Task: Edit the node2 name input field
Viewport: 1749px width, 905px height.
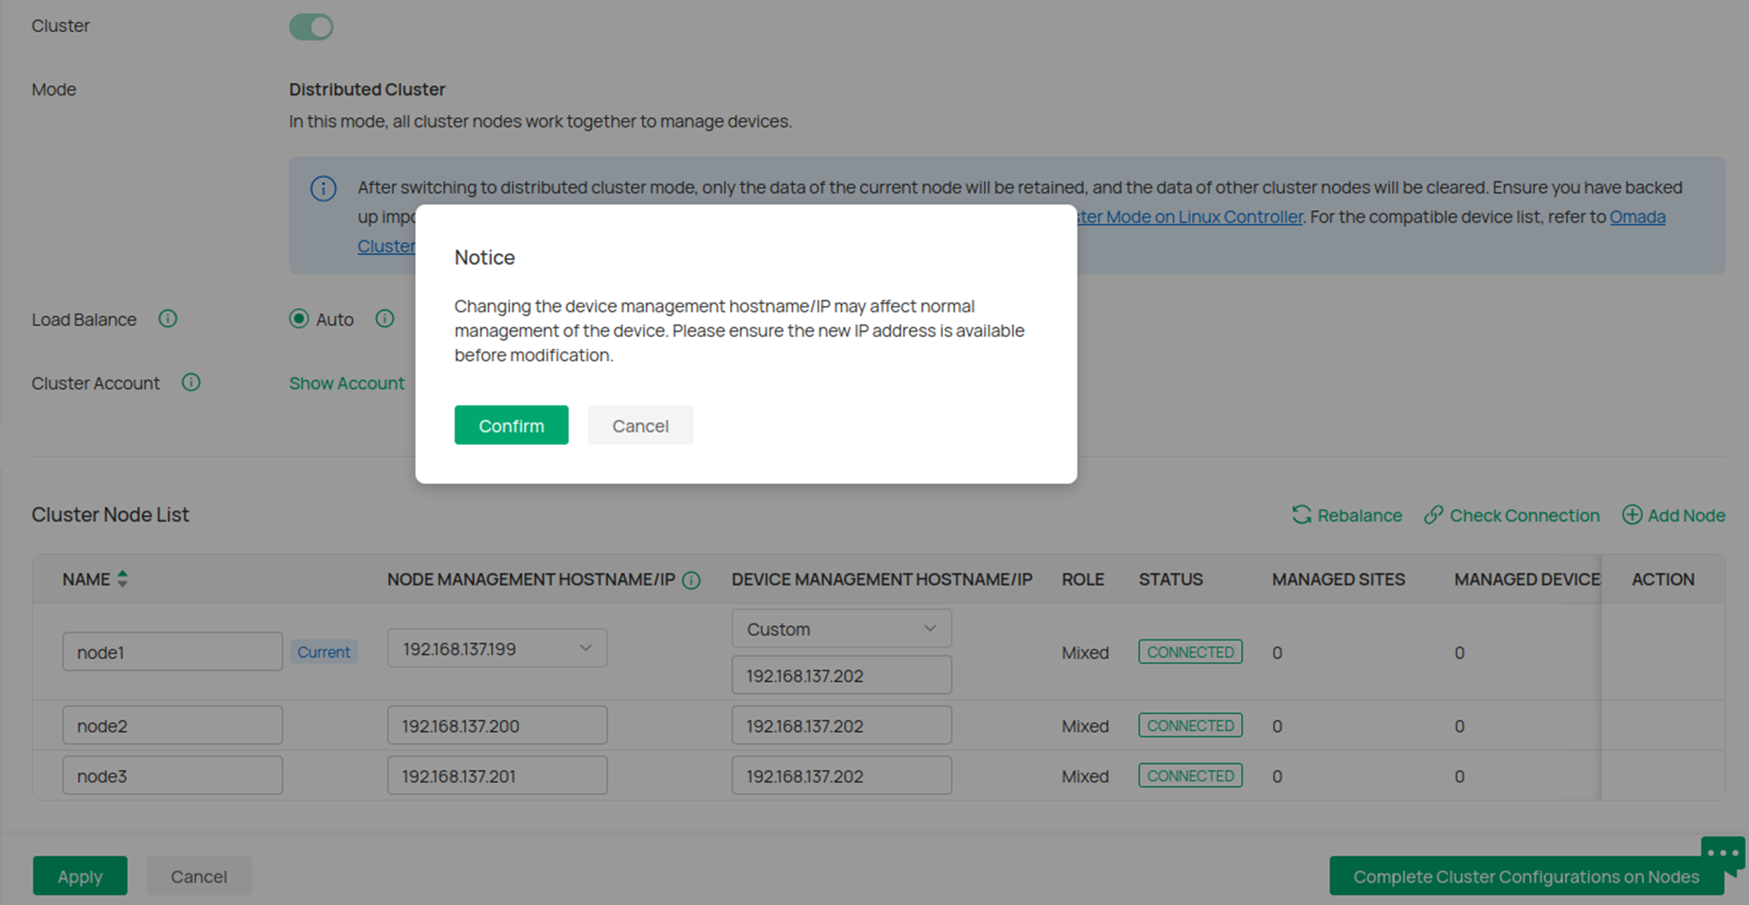Action: pyautogui.click(x=172, y=725)
